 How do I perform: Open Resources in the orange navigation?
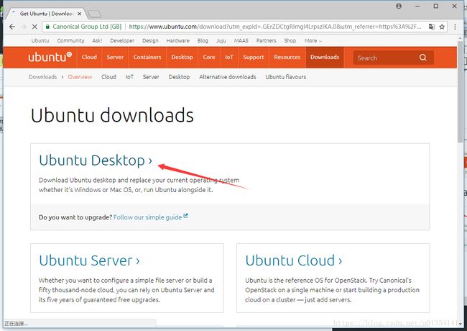click(287, 58)
